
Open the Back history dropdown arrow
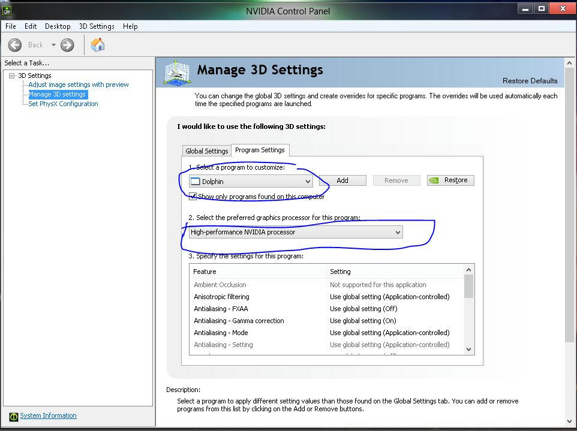(53, 45)
